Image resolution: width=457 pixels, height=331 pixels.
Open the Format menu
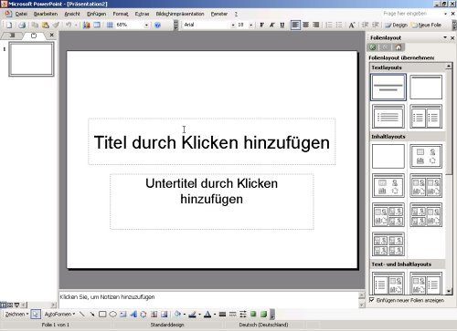coord(121,14)
